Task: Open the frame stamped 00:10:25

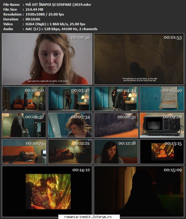Action: [x=24, y=152]
